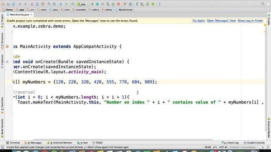The image size is (271, 152).
Task: Toggle the Build Variants tool window
Action: click(x=2, y=128)
